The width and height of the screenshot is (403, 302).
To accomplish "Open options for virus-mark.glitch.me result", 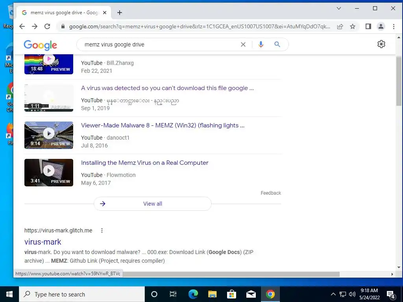I will point(102,230).
